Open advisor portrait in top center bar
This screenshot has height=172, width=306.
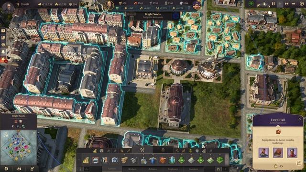109,5
